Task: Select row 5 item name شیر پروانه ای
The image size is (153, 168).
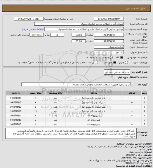Action: pos(94,116)
